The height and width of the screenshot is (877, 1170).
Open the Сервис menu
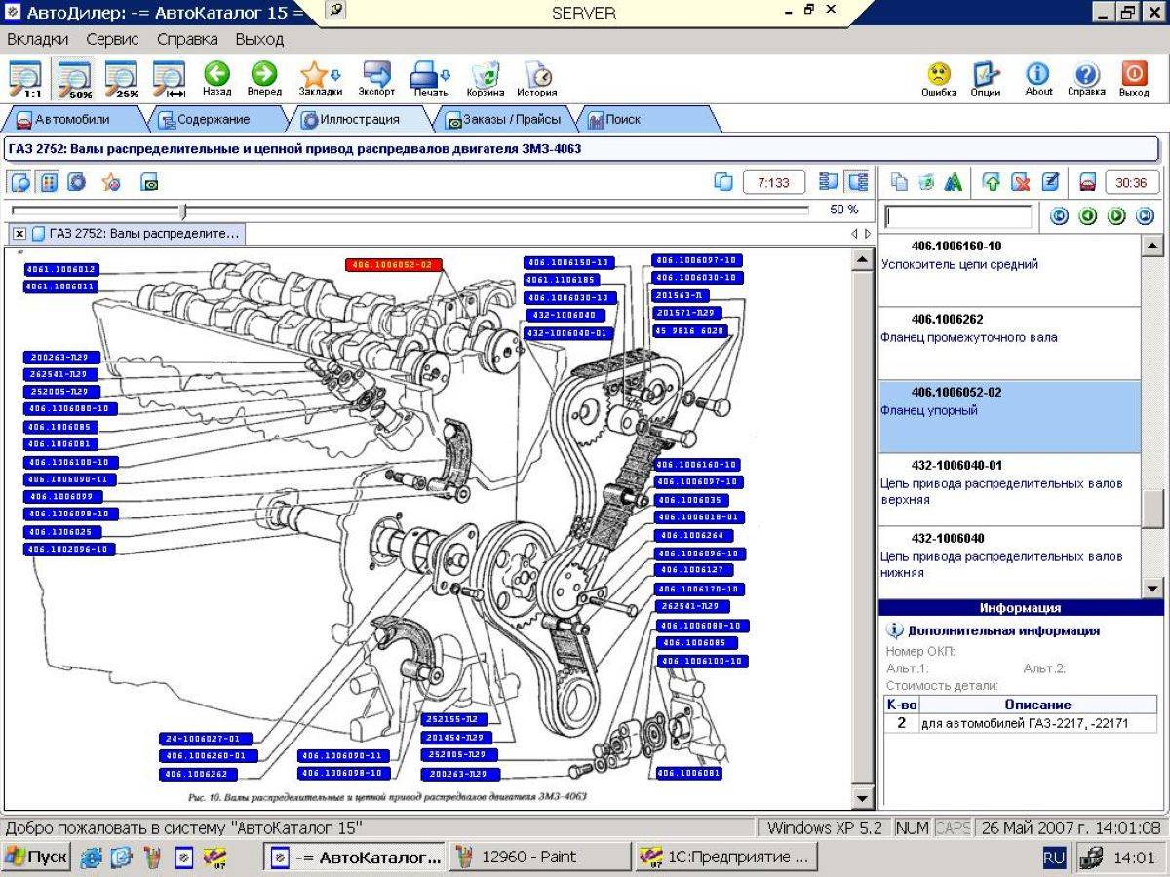coord(112,40)
